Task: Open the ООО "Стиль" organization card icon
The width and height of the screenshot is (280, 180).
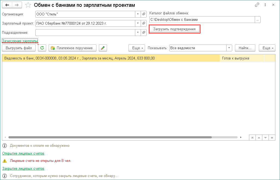Action: coord(144,14)
